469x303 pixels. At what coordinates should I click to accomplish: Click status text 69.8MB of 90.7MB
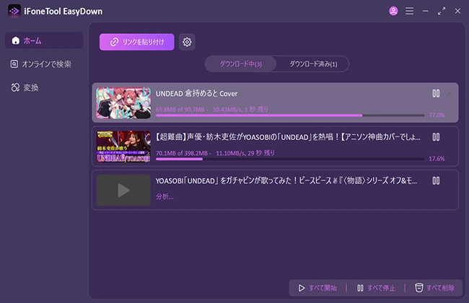coord(180,110)
